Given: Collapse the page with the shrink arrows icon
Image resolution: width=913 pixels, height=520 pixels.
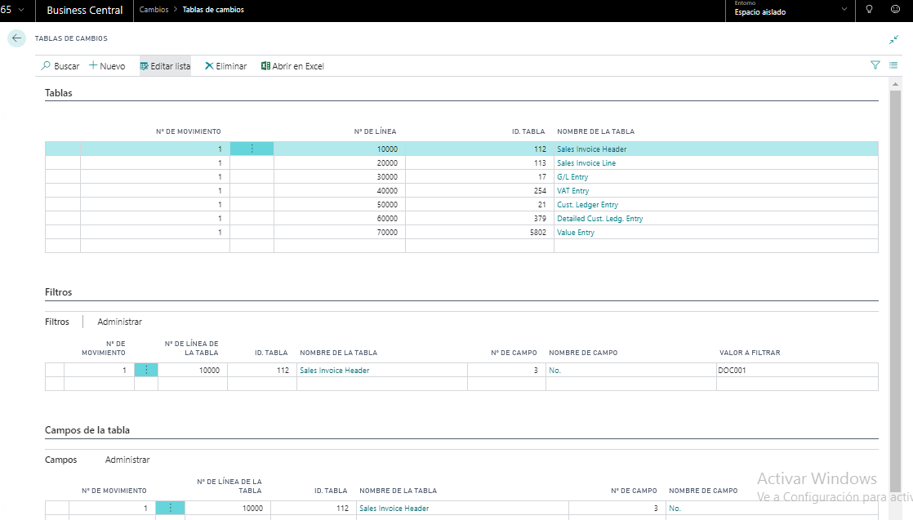Looking at the screenshot, I should tap(893, 40).
